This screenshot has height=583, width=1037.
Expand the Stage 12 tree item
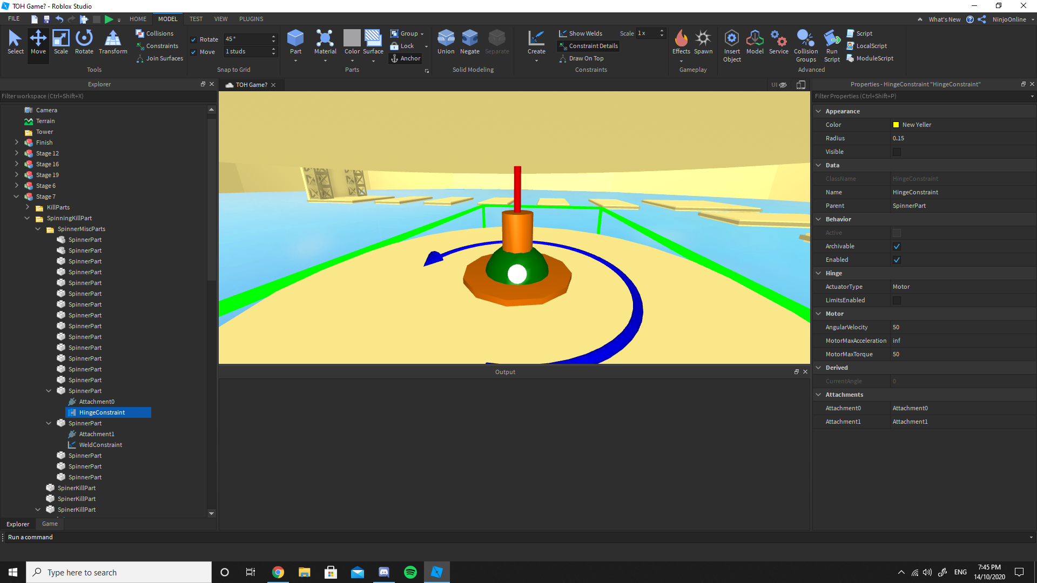tap(16, 153)
